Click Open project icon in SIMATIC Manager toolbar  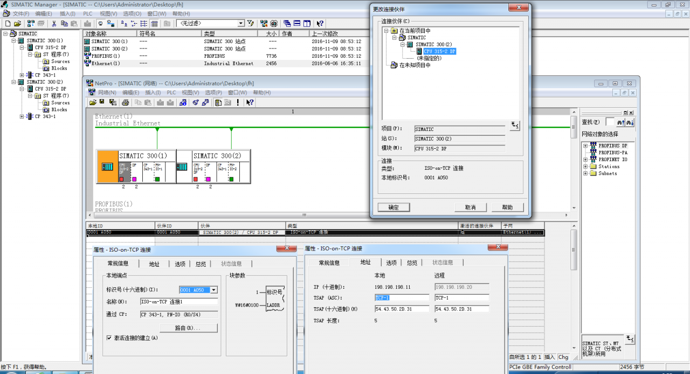tap(17, 24)
